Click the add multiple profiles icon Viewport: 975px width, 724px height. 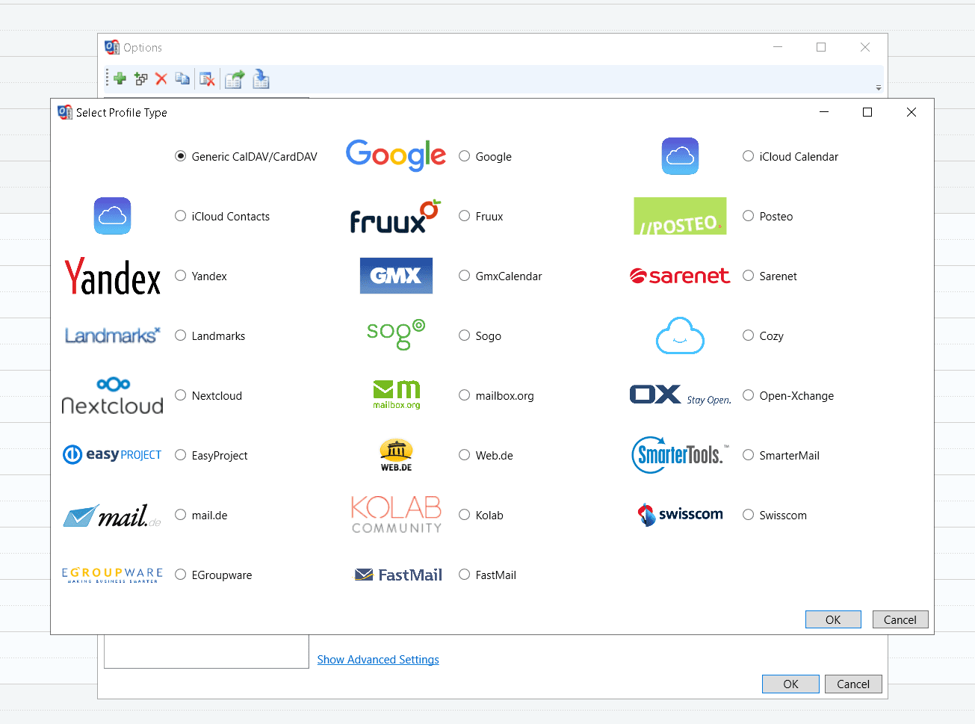pyautogui.click(x=140, y=78)
